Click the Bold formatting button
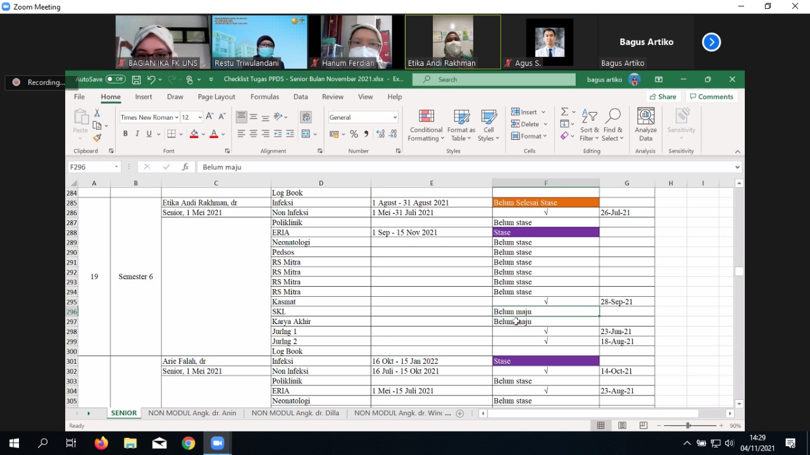The width and height of the screenshot is (810, 455). point(125,134)
